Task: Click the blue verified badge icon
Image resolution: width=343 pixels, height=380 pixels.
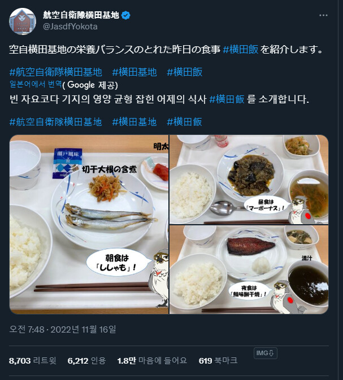Action: pos(125,15)
